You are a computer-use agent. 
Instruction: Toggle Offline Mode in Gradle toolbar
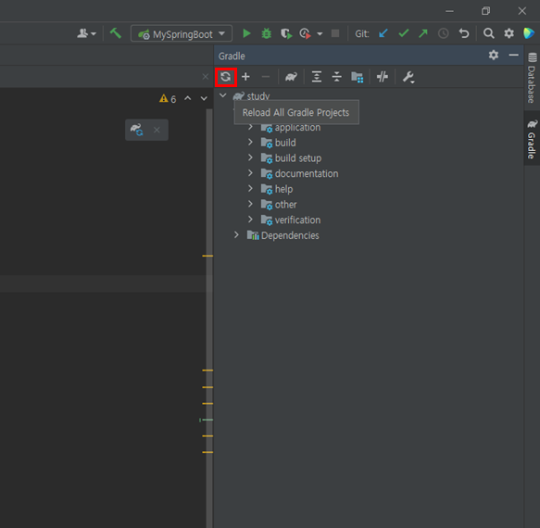(x=383, y=77)
